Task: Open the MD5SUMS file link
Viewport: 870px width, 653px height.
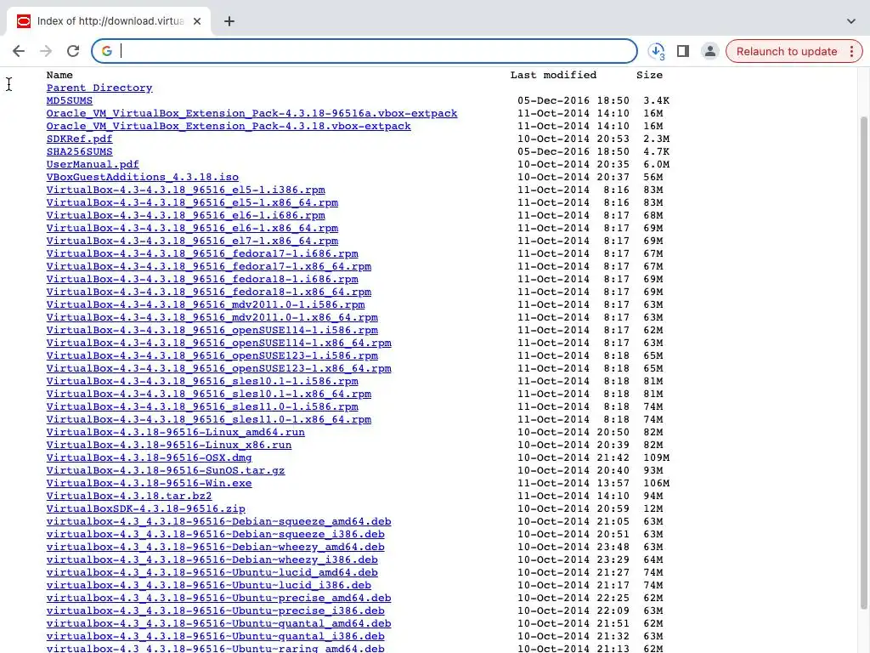Action: pyautogui.click(x=70, y=100)
